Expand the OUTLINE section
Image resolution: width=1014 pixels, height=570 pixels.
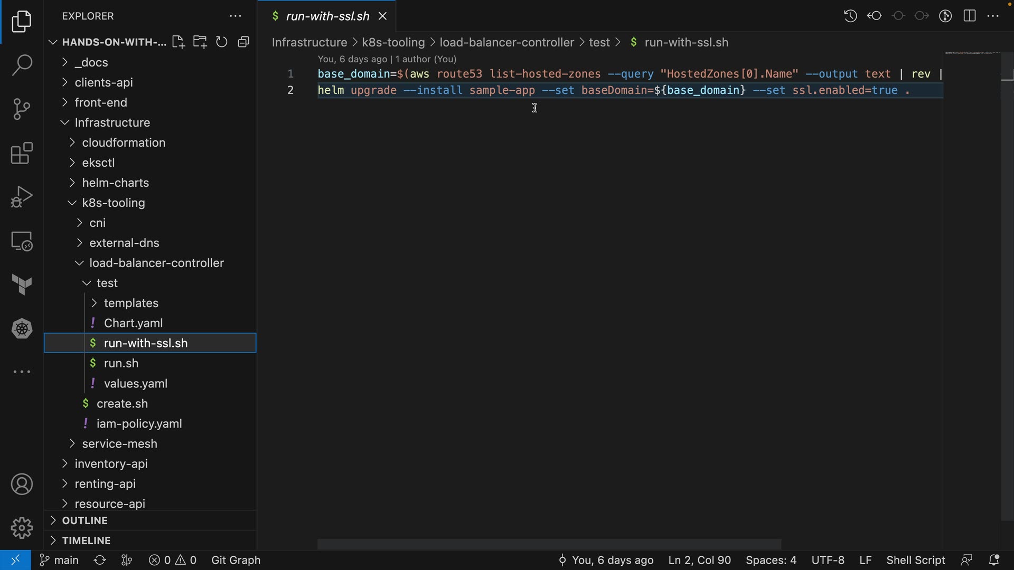84,520
